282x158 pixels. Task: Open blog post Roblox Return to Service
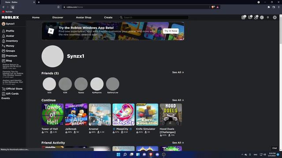[12, 66]
